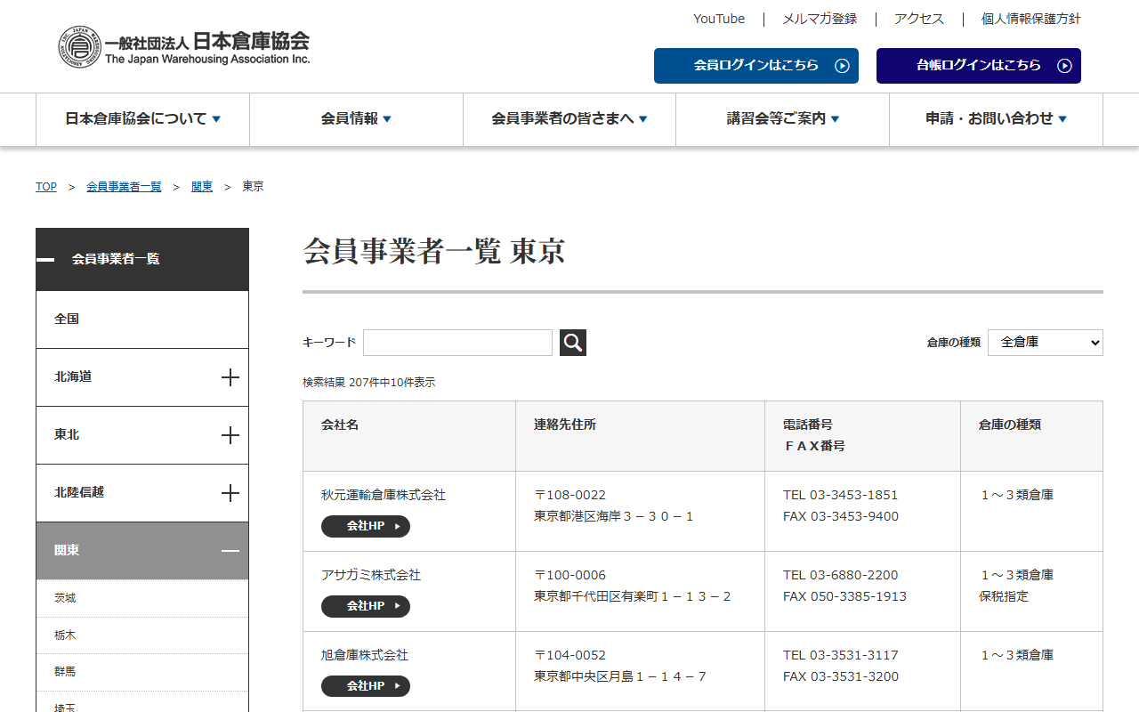The image size is (1139, 712).
Task: Click company name 旭倉庫株式会社
Action: point(365,655)
